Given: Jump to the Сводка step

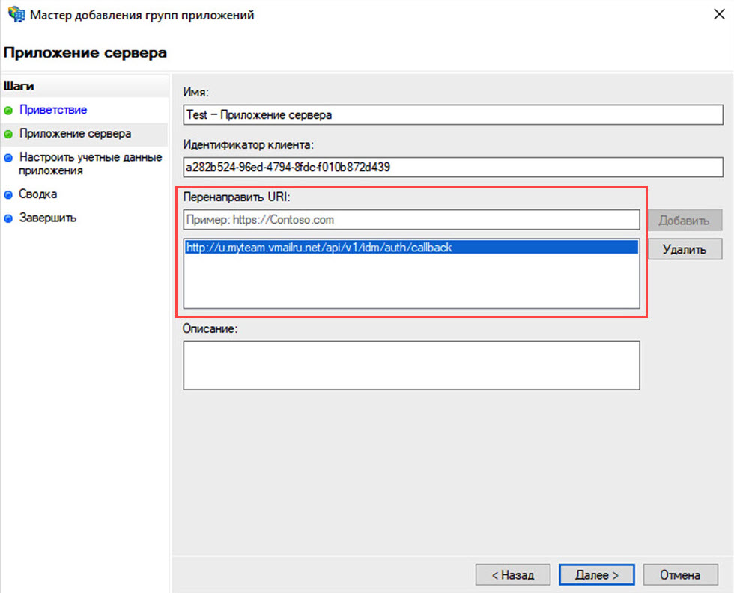Looking at the screenshot, I should pyautogui.click(x=38, y=194).
